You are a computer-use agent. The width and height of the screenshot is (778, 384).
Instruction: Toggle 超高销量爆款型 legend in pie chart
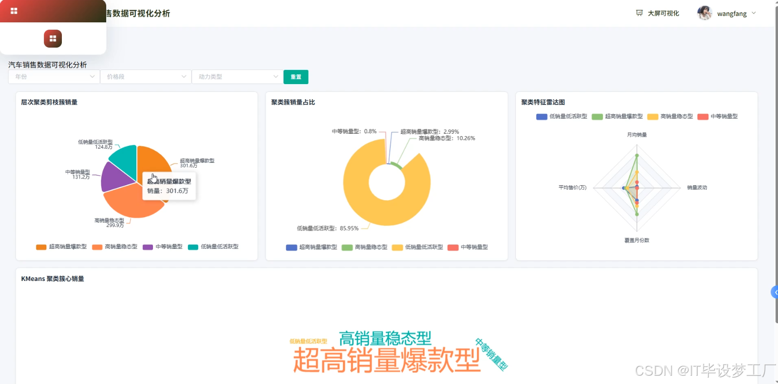point(61,247)
